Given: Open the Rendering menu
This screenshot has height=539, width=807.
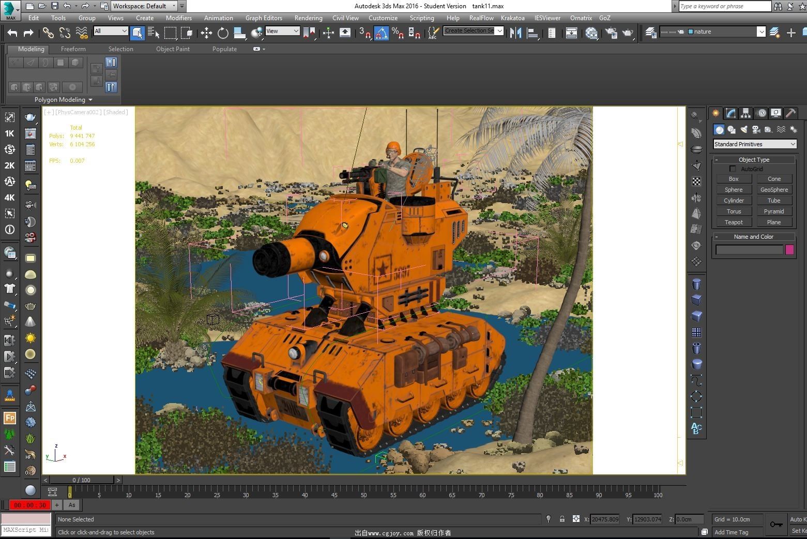Looking at the screenshot, I should (308, 18).
